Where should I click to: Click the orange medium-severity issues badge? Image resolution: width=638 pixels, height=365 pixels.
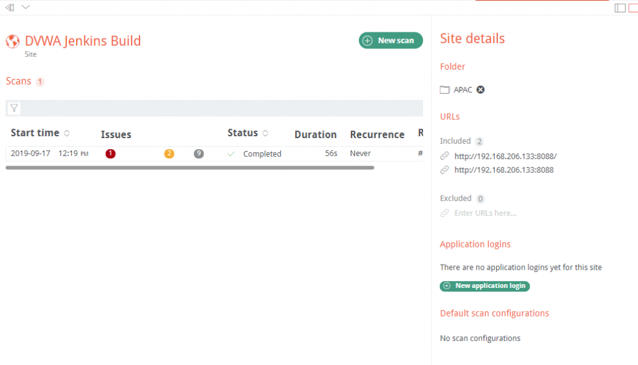pyautogui.click(x=169, y=154)
